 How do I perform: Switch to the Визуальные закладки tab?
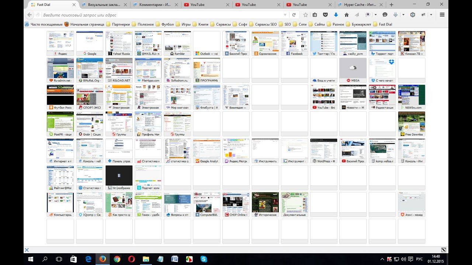(105, 5)
